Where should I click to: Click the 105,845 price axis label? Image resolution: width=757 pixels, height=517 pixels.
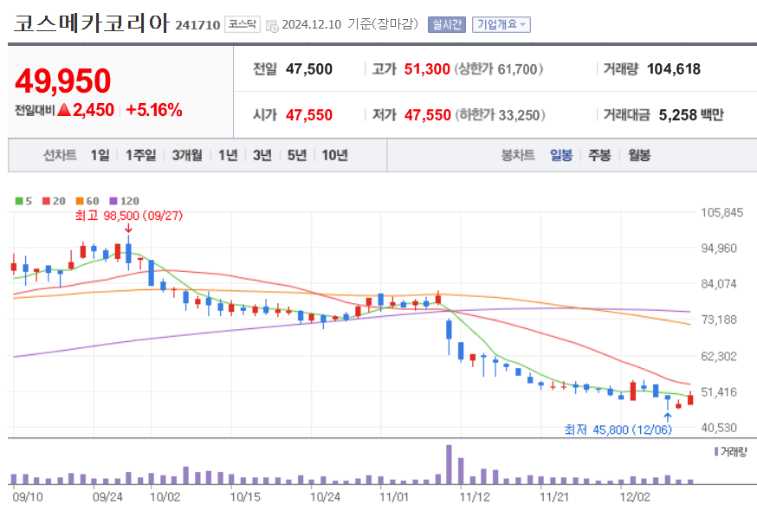[x=721, y=212]
